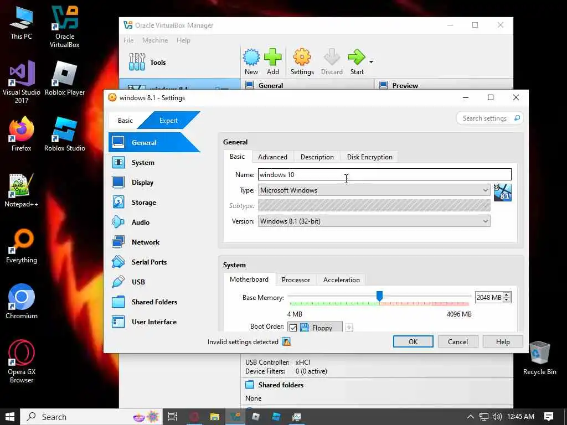Open the notification center icon
The width and height of the screenshot is (567, 425).
549,417
